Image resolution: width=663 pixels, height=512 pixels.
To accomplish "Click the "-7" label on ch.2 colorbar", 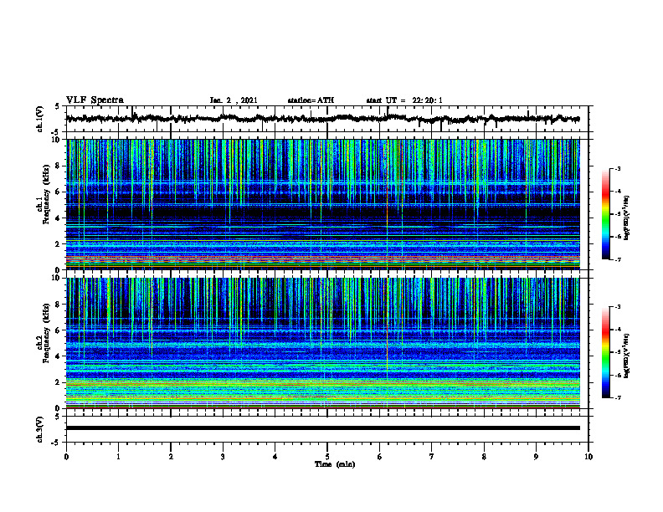I will coord(617,397).
